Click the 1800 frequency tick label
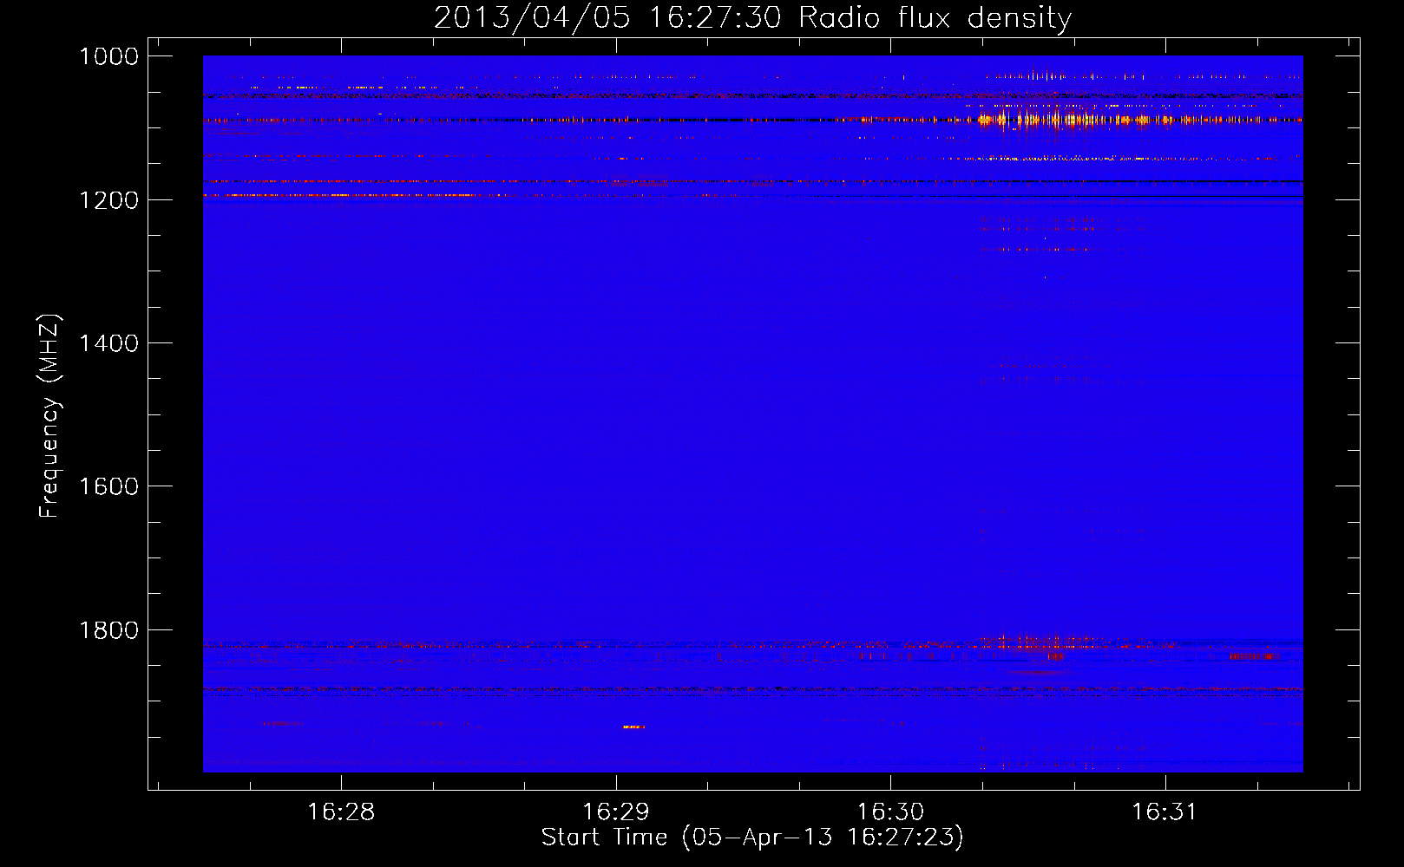This screenshot has width=1404, height=867. click(108, 630)
